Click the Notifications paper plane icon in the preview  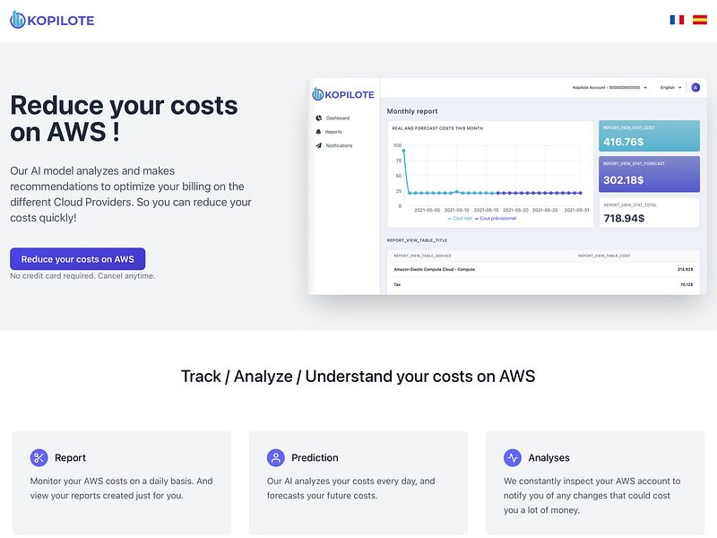click(x=319, y=145)
